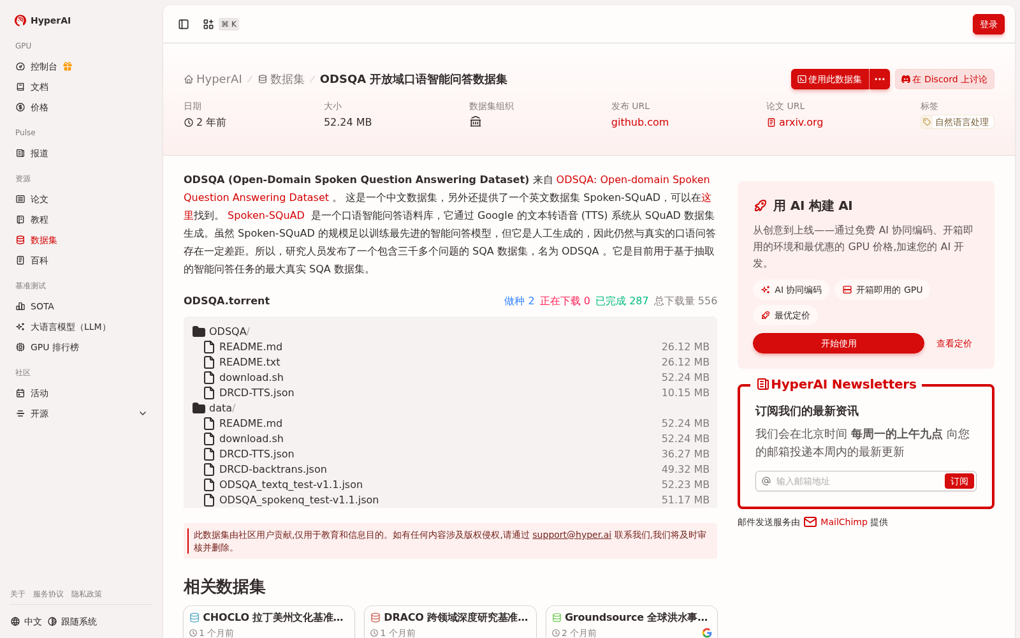Open 查看定价 link
The width and height of the screenshot is (1020, 638).
[954, 343]
